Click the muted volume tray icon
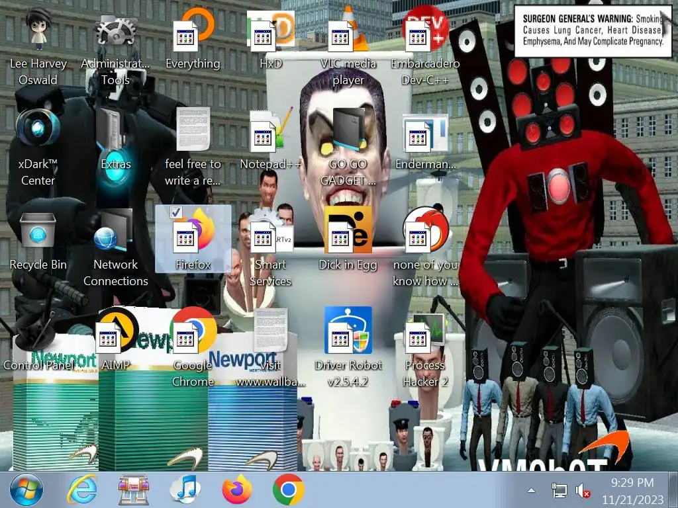This screenshot has width=678, height=508. coord(583,491)
